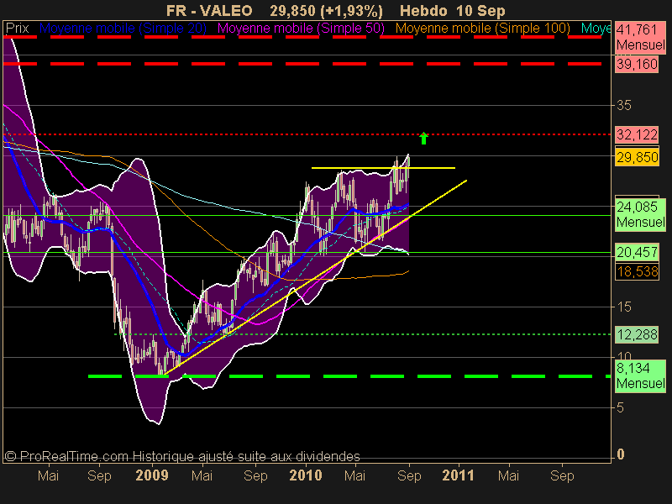672x504 pixels.
Task: Click the green up arrow marker
Action: [x=423, y=138]
